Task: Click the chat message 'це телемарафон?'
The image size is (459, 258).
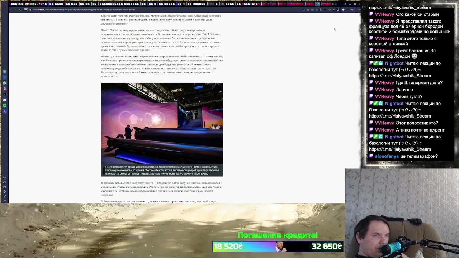Action: point(419,156)
